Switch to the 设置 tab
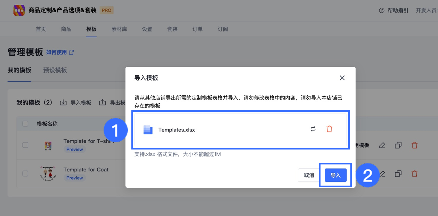The width and height of the screenshot is (438, 216). [147, 29]
